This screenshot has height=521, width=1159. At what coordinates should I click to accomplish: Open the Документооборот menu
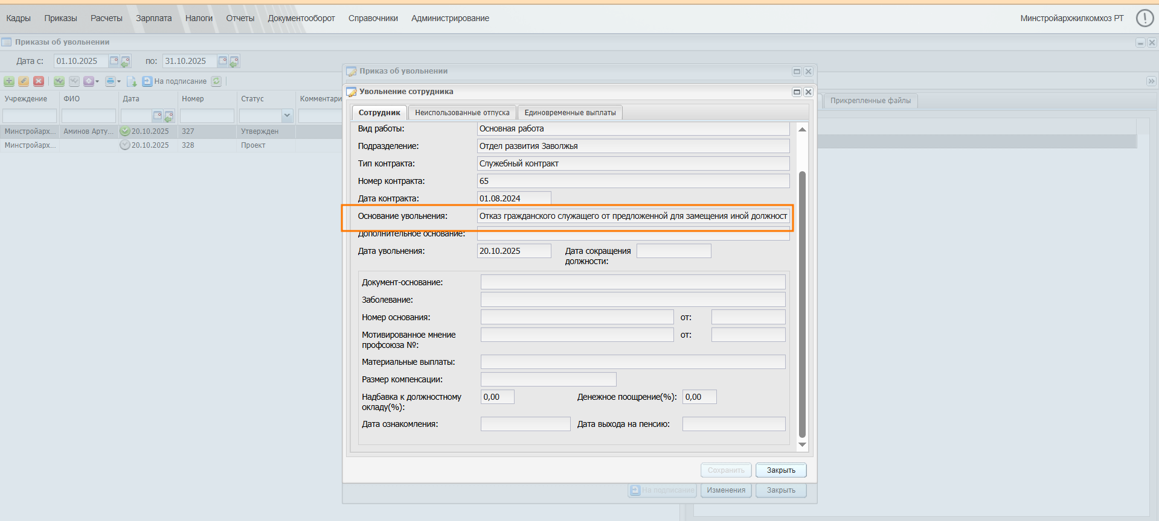[301, 18]
